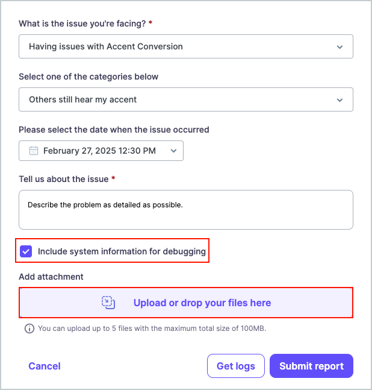Click 'Upload or drop your files here' area
This screenshot has height=390, width=372.
(186, 303)
